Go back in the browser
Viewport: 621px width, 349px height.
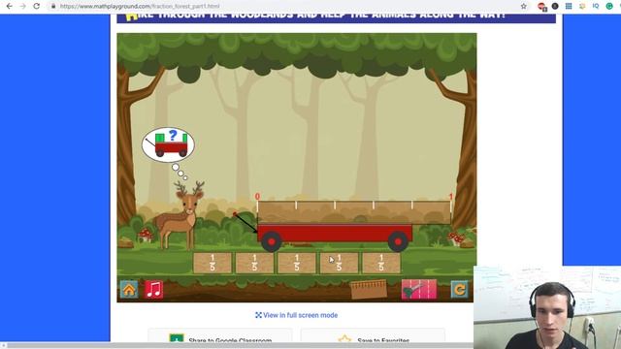[x=9, y=6]
